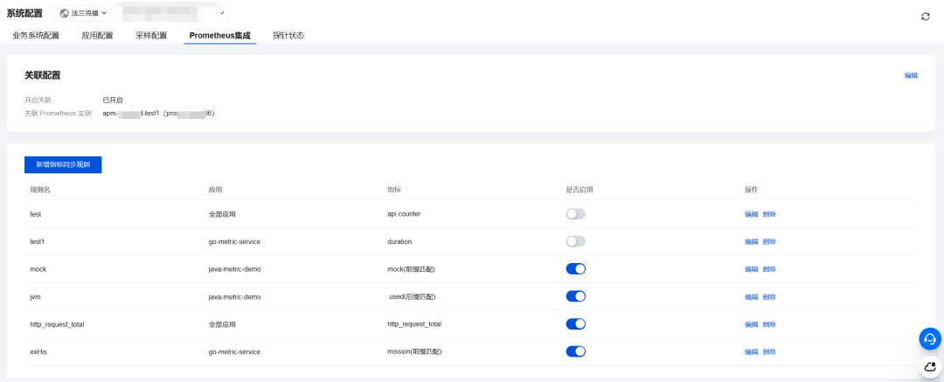Switch to 应用配置 tab

(x=98, y=36)
